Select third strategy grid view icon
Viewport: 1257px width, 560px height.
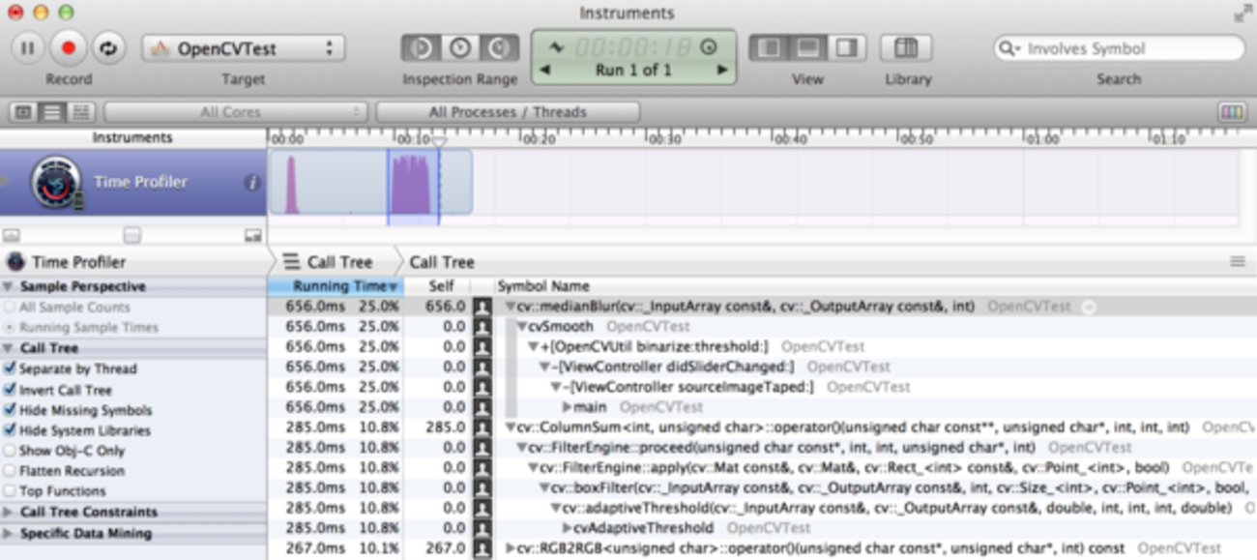[x=81, y=112]
